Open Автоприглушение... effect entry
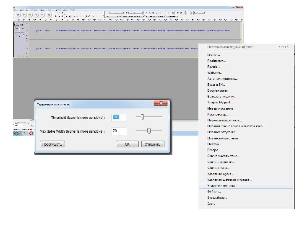 click(x=246, y=79)
